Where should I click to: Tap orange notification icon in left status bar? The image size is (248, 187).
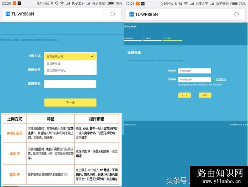[14, 3]
